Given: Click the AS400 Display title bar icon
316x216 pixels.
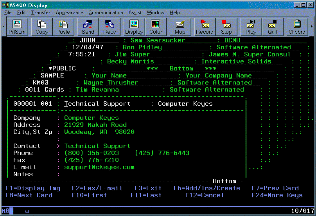Looking at the screenshot, I should point(5,5).
